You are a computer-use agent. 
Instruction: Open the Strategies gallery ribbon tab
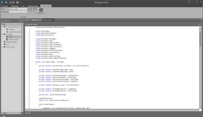tap(33, 6)
